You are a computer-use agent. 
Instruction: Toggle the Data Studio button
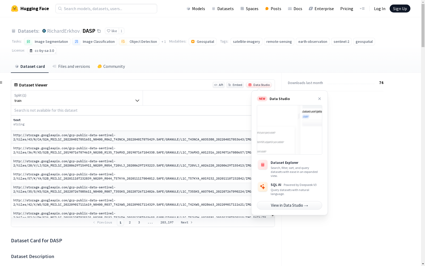pyautogui.click(x=259, y=85)
